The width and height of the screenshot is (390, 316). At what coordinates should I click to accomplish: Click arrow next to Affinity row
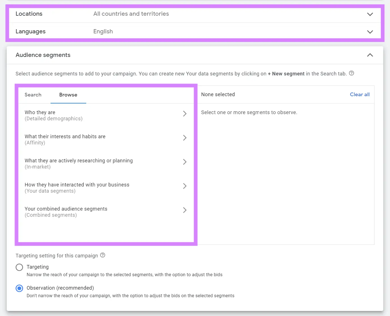click(x=184, y=138)
